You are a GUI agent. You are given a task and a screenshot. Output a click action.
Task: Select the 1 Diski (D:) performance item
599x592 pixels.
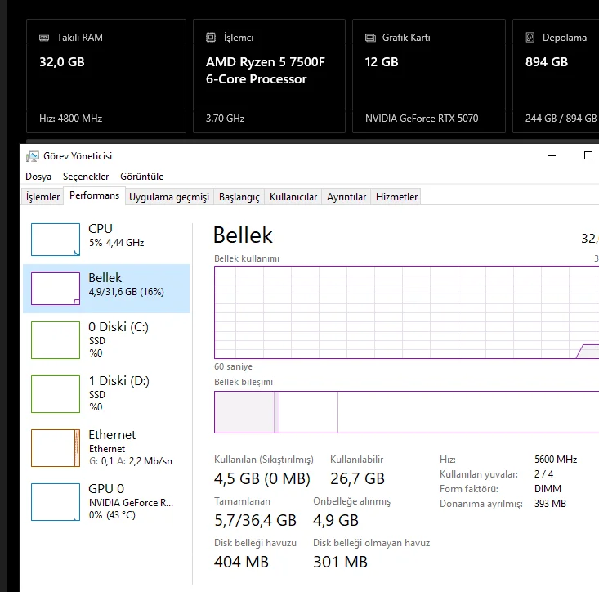(x=106, y=393)
